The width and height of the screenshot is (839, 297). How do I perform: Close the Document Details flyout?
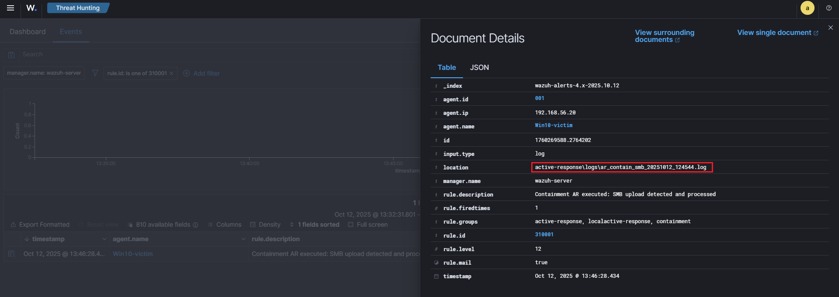pyautogui.click(x=830, y=28)
